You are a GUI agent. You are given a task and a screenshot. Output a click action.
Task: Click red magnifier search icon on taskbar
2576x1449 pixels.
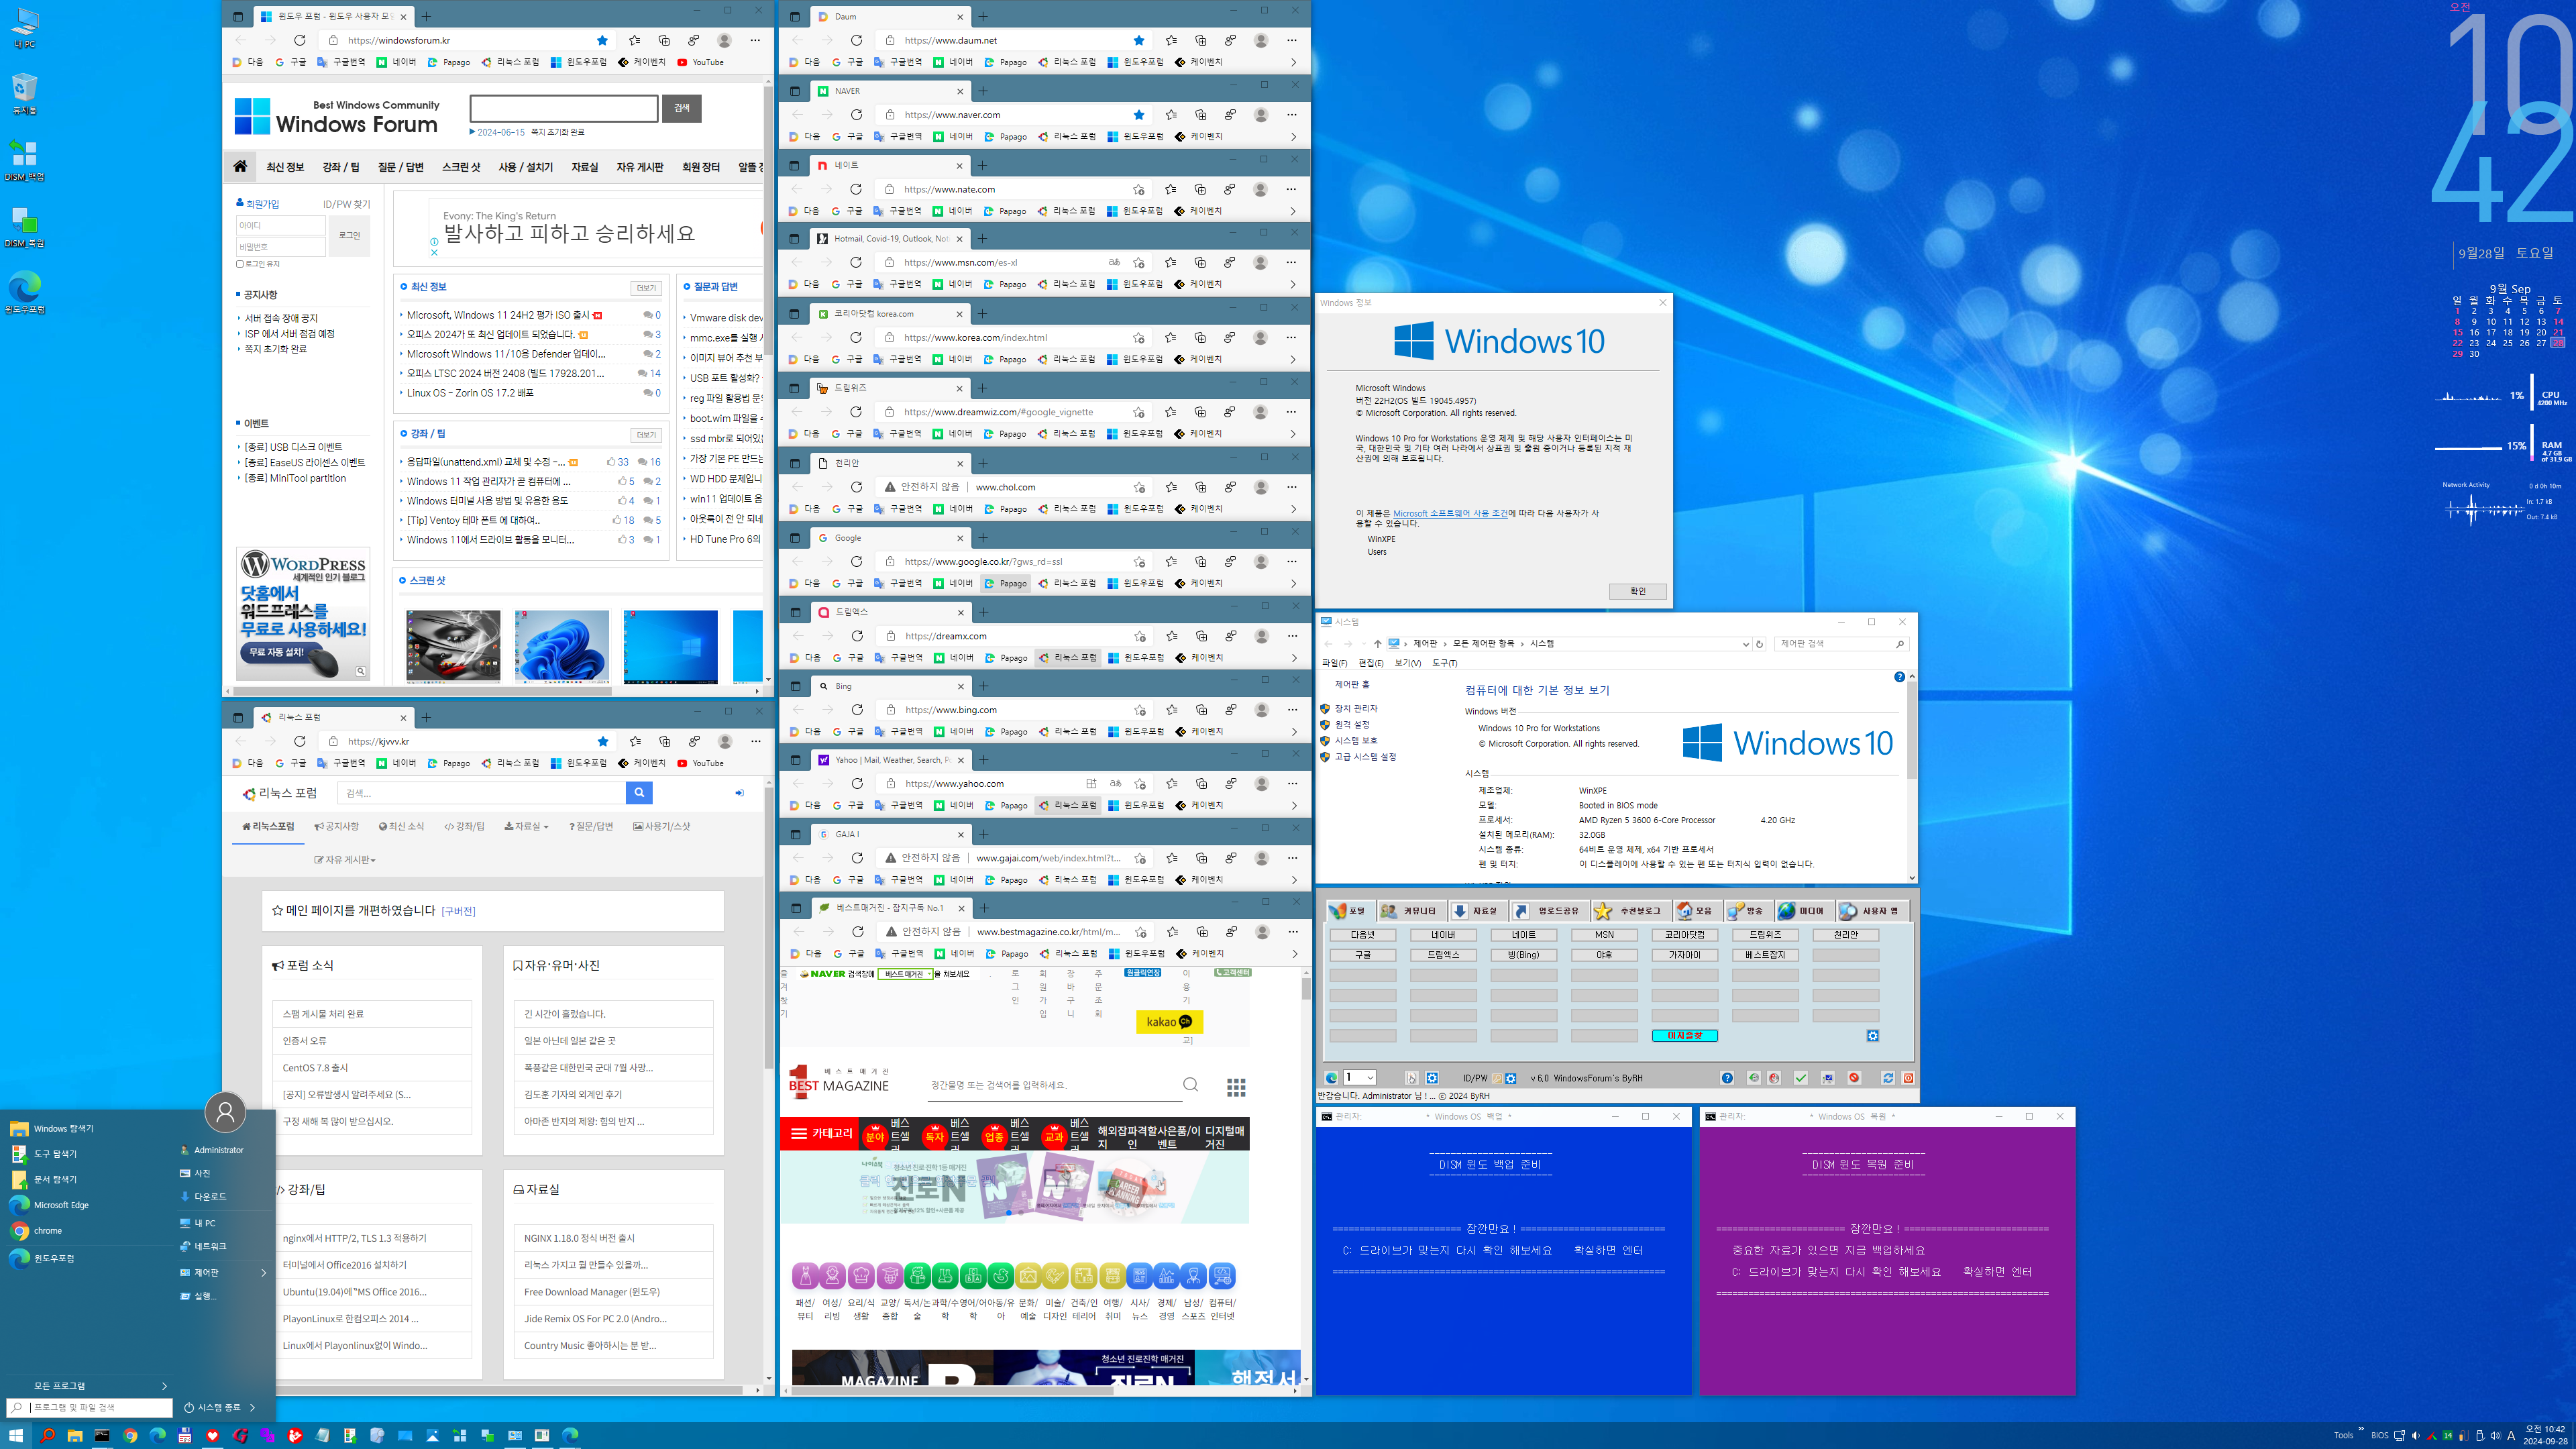click(x=47, y=1435)
